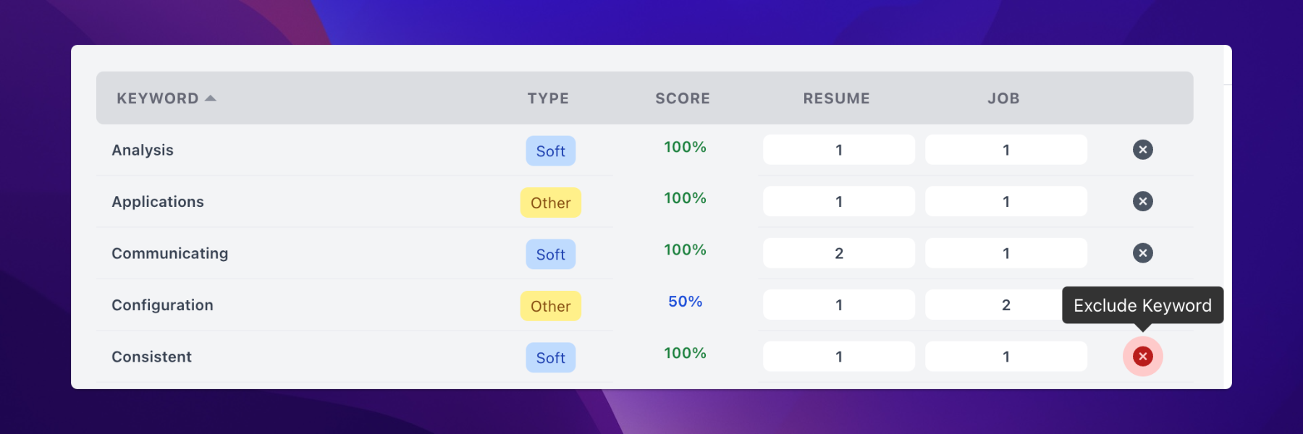This screenshot has width=1303, height=434.
Task: Select the resume count field for Configuration
Action: [838, 305]
